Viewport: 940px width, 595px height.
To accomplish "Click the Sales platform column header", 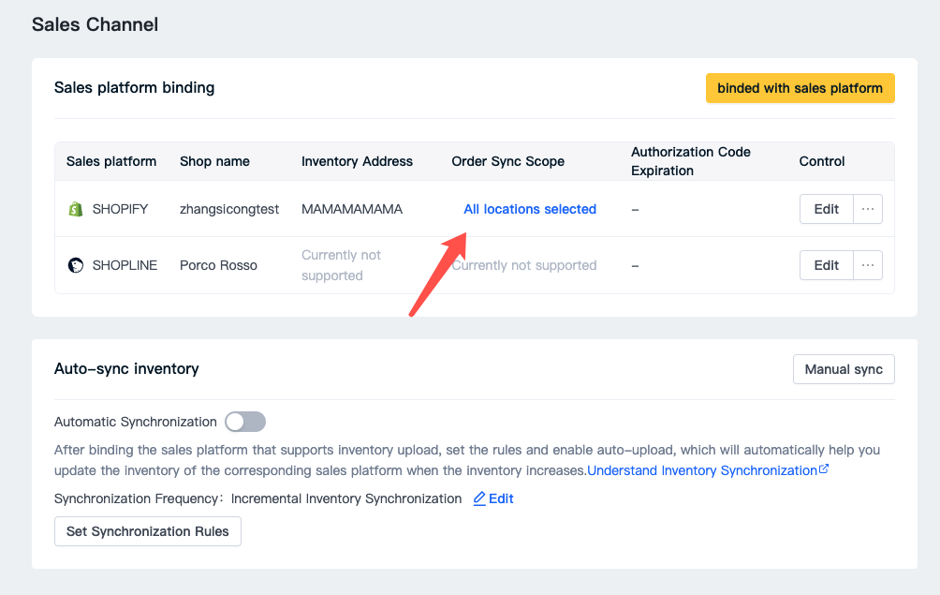I will (111, 161).
